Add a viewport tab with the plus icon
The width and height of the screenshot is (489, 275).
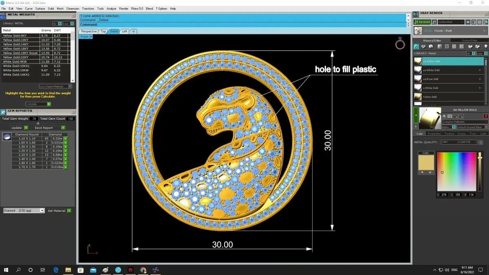point(134,31)
